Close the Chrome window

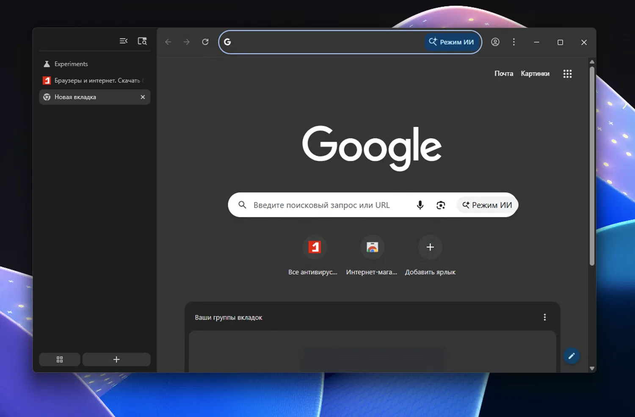pyautogui.click(x=584, y=42)
